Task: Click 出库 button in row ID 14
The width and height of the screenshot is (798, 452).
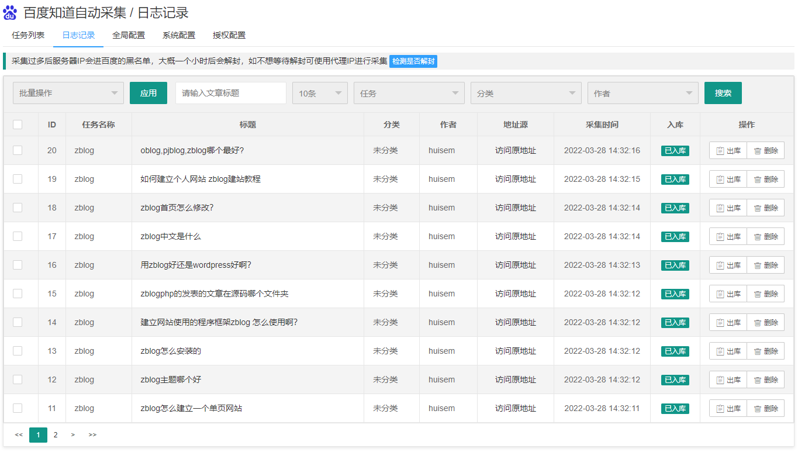Action: pyautogui.click(x=728, y=322)
